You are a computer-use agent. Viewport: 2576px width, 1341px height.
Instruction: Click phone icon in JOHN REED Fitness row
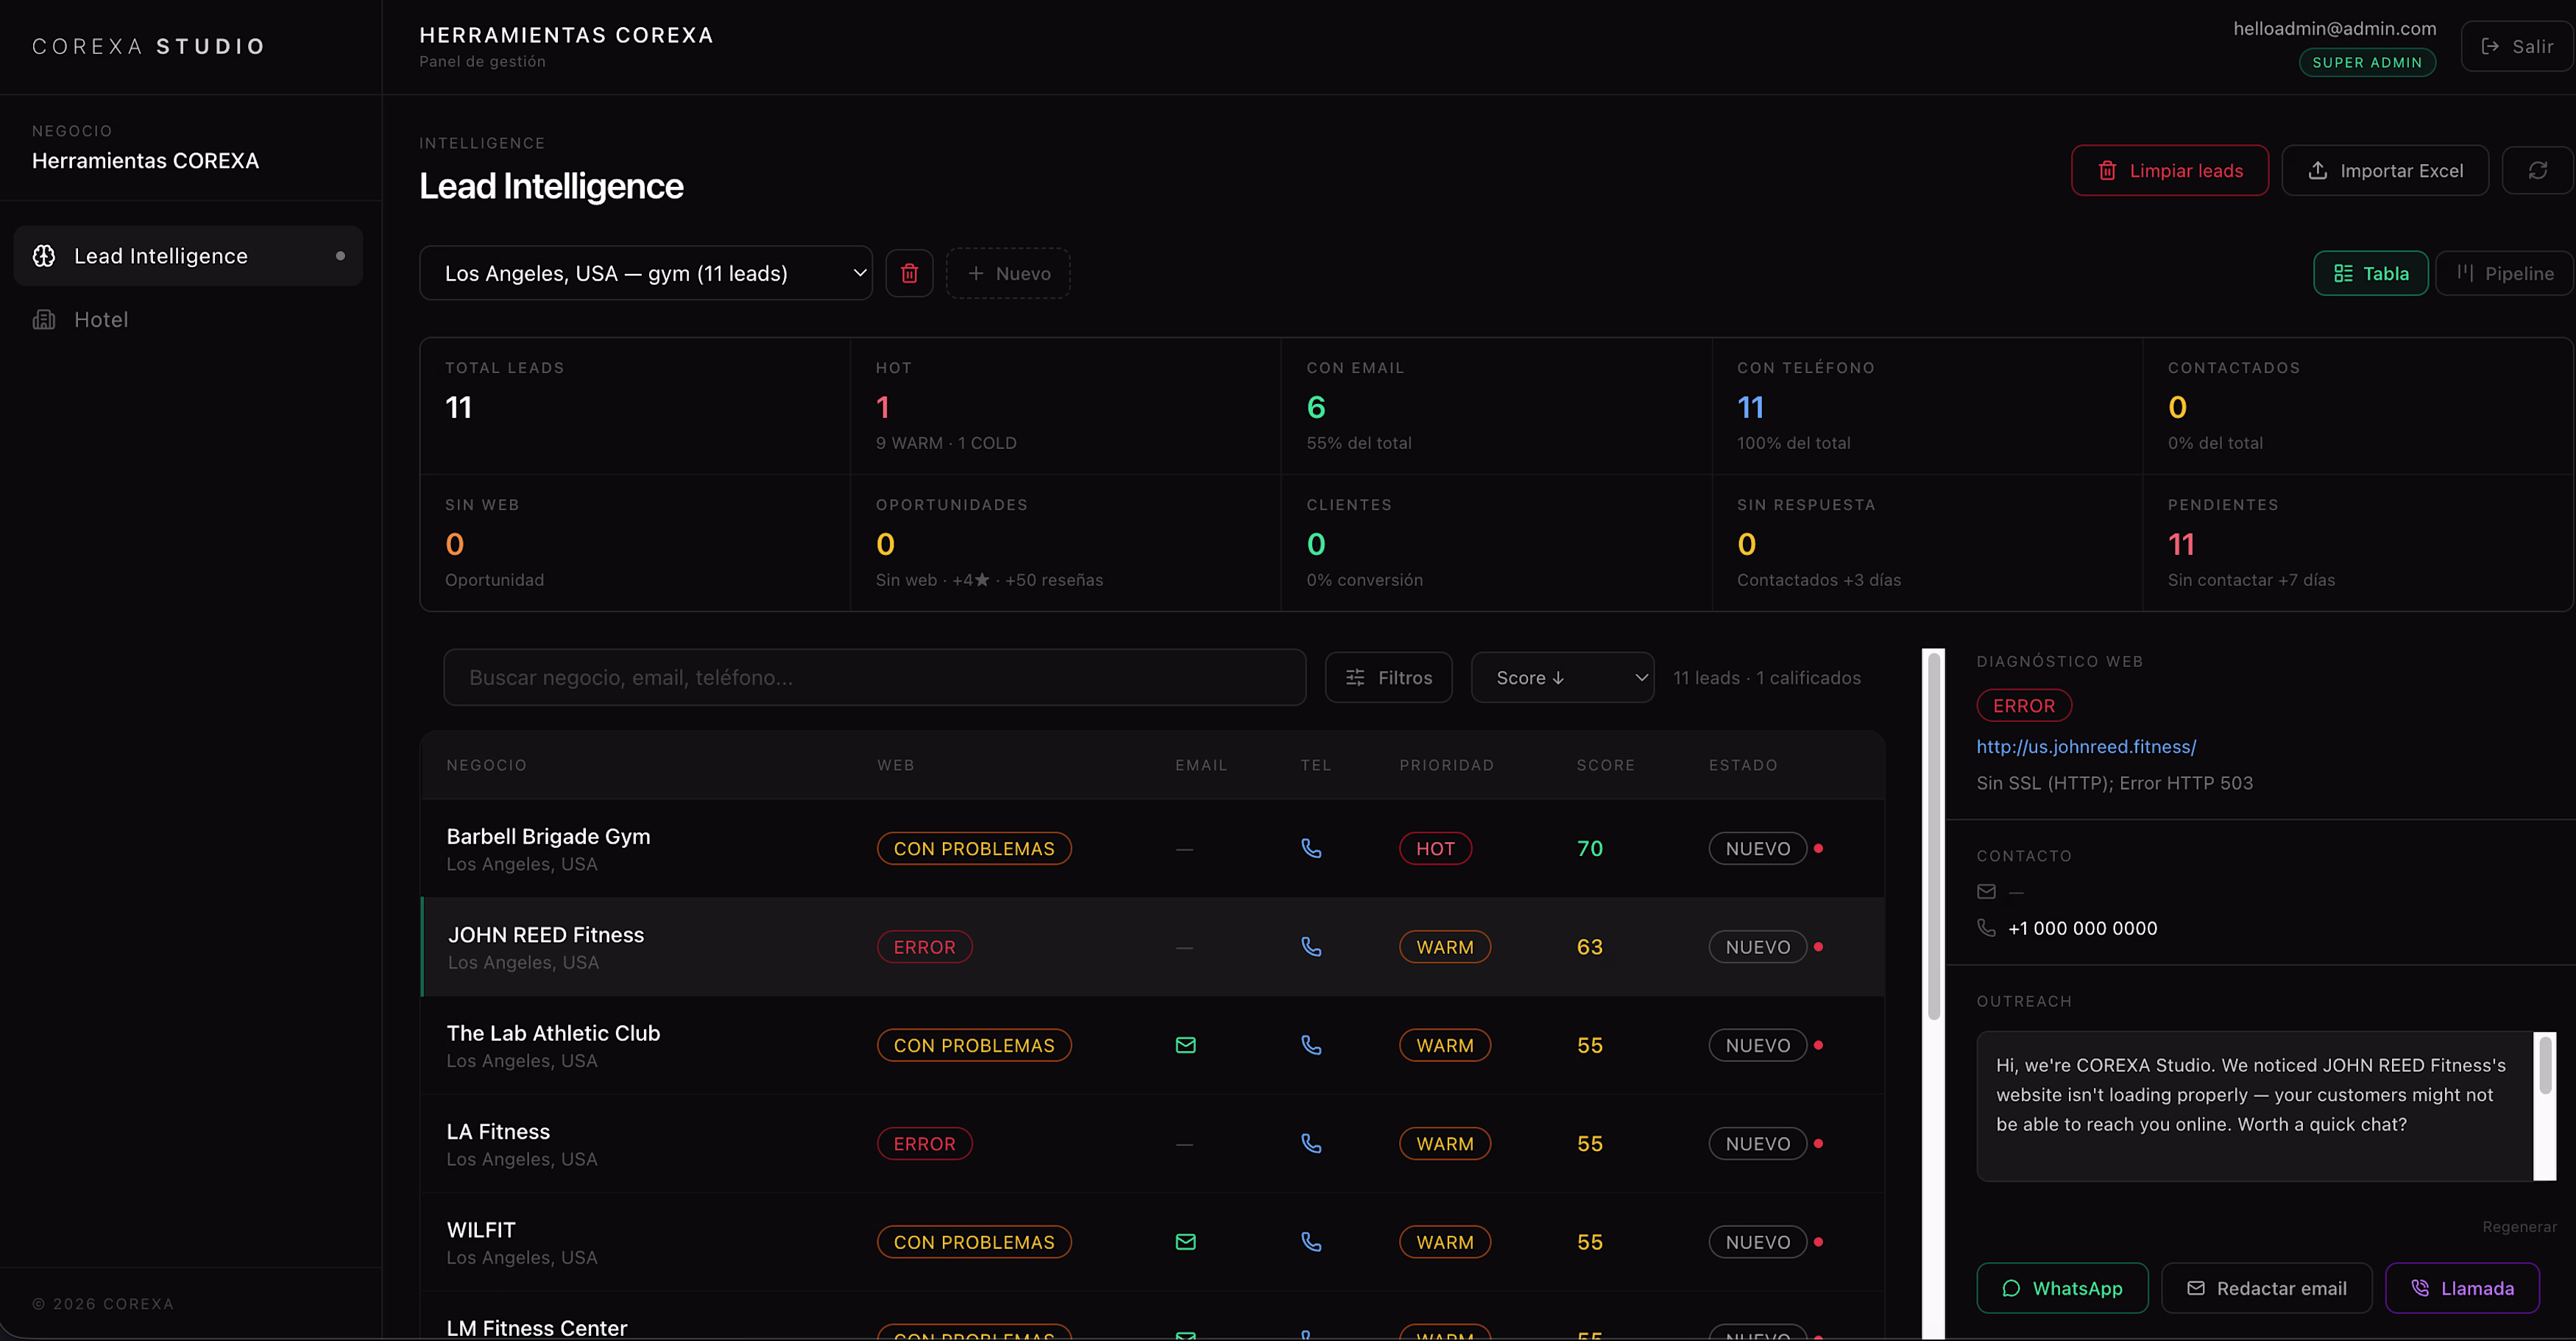[x=1311, y=947]
